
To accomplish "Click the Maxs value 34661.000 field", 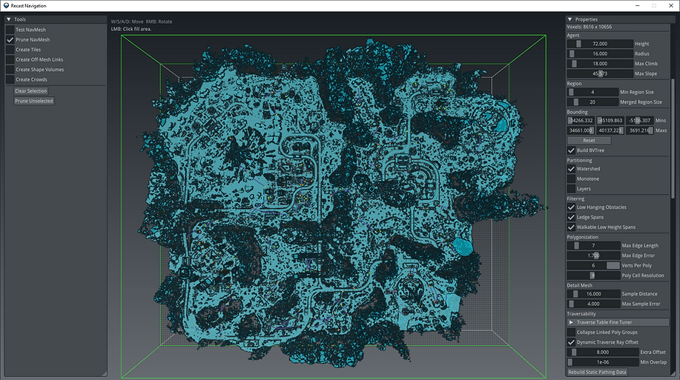I will pos(581,130).
